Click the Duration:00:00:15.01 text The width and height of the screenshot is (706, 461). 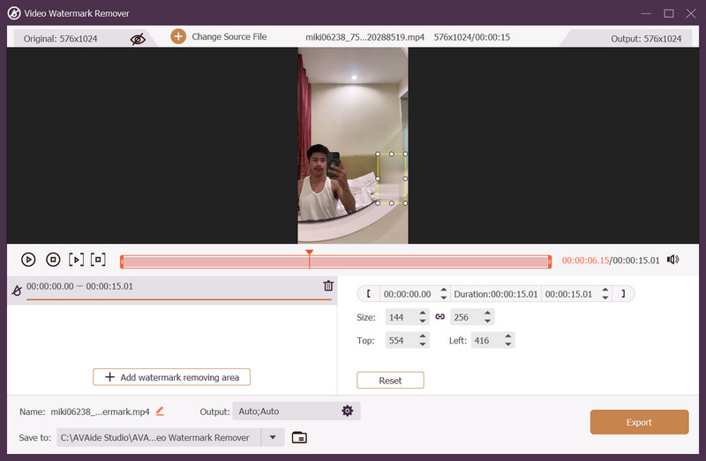(x=496, y=294)
